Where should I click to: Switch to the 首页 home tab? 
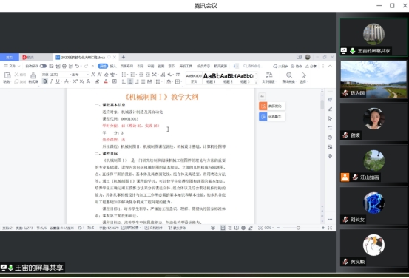(10, 58)
